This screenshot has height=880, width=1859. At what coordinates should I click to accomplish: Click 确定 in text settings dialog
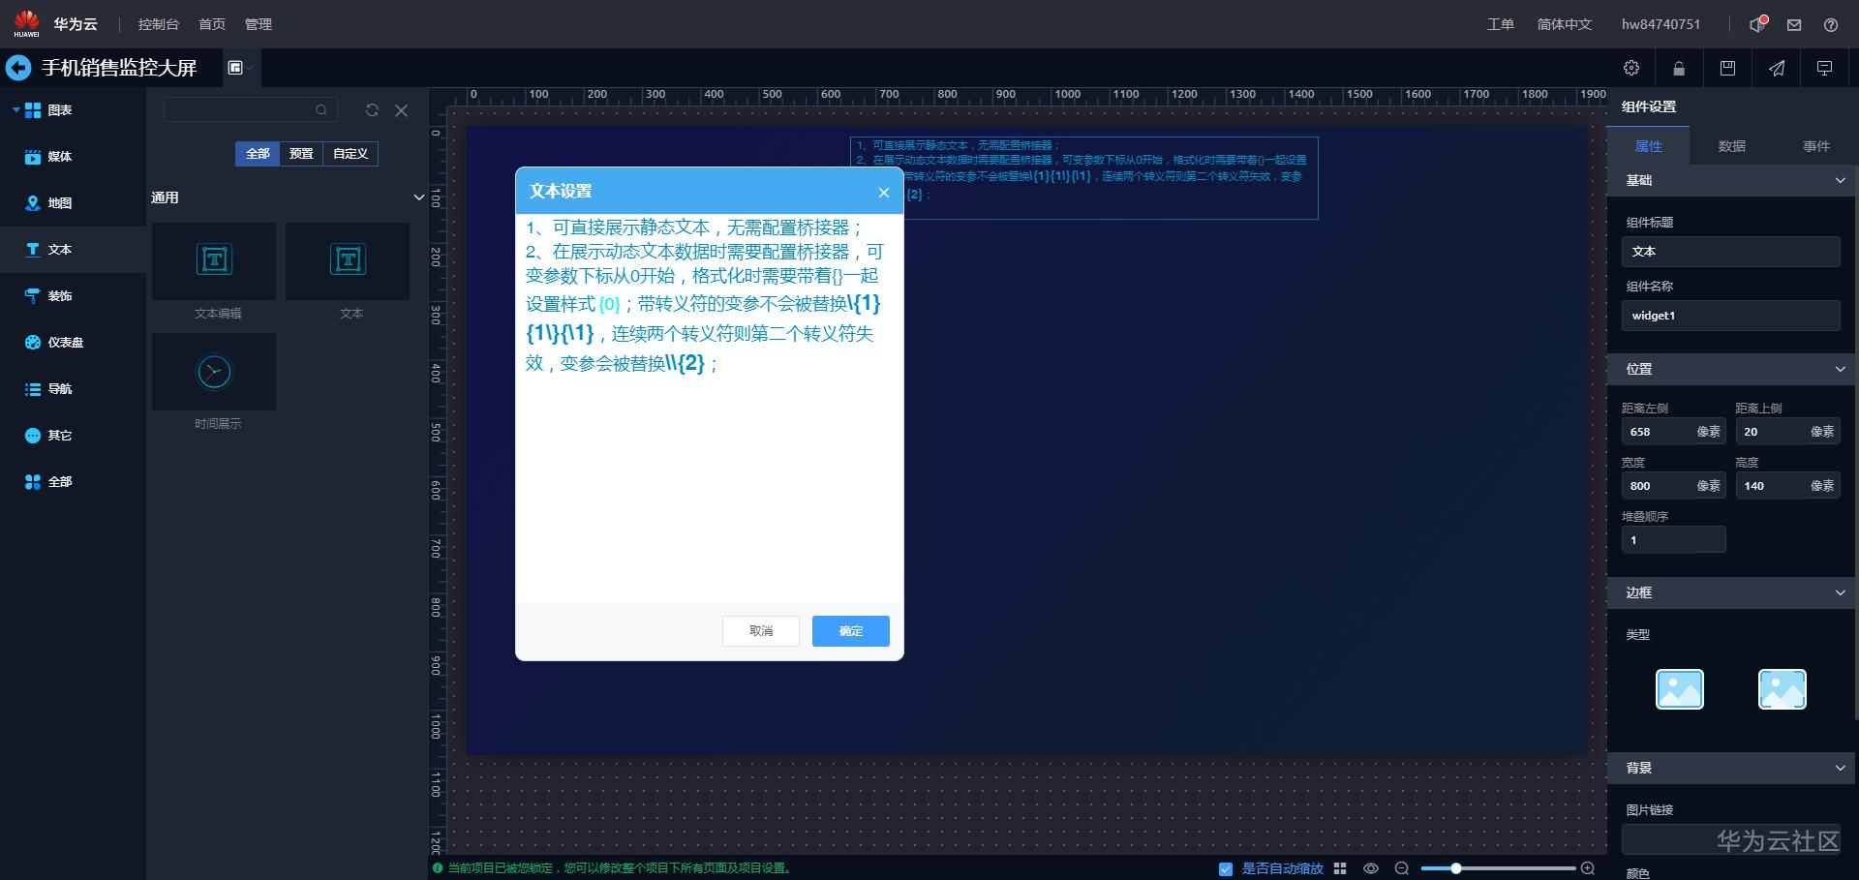pyautogui.click(x=850, y=631)
